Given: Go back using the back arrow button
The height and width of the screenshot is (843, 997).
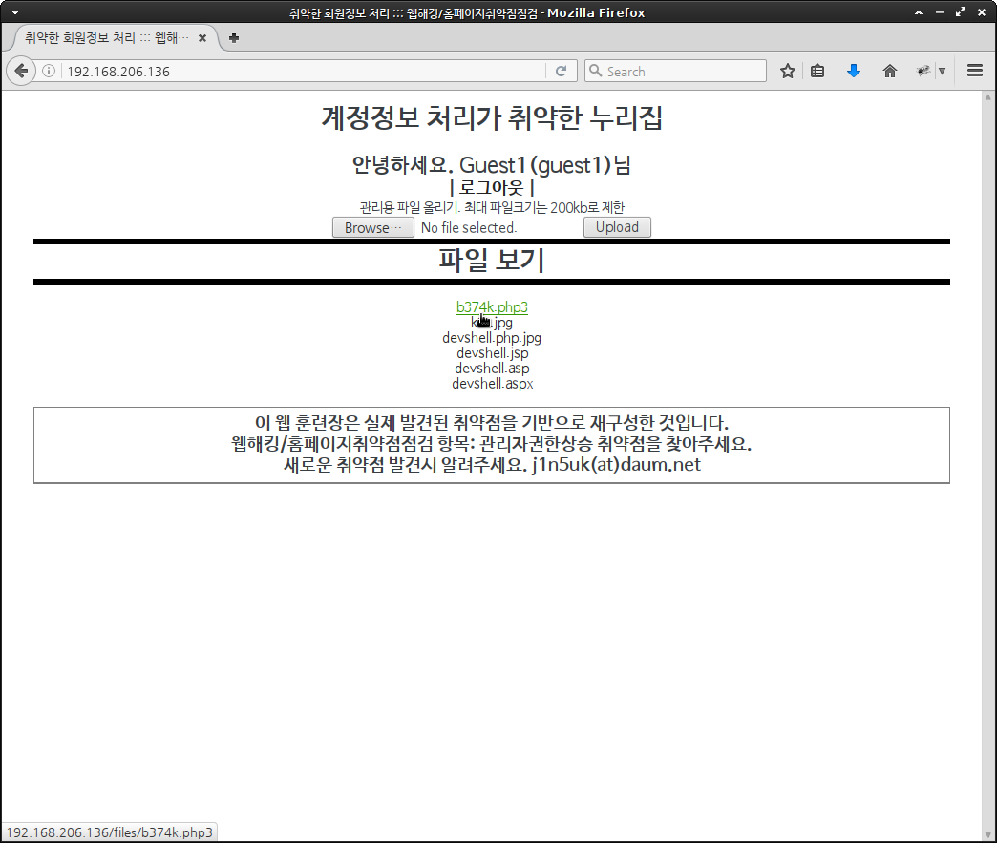Looking at the screenshot, I should click(x=21, y=71).
